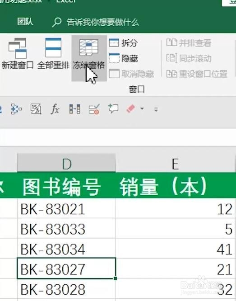Screen dimensions: 236x301
Task: Click the Insert Function fx icon
Action: point(55,109)
